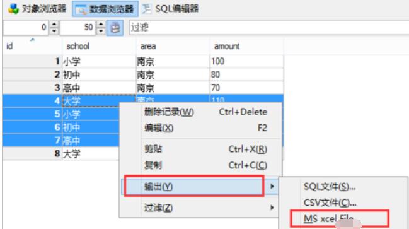Increase the row limit 50 with up arrow
The width and height of the screenshot is (409, 229).
[x=101, y=24]
